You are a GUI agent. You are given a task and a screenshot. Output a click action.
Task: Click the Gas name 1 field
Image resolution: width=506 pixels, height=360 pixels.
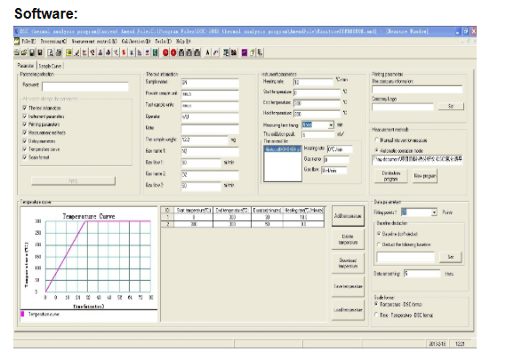(210, 151)
